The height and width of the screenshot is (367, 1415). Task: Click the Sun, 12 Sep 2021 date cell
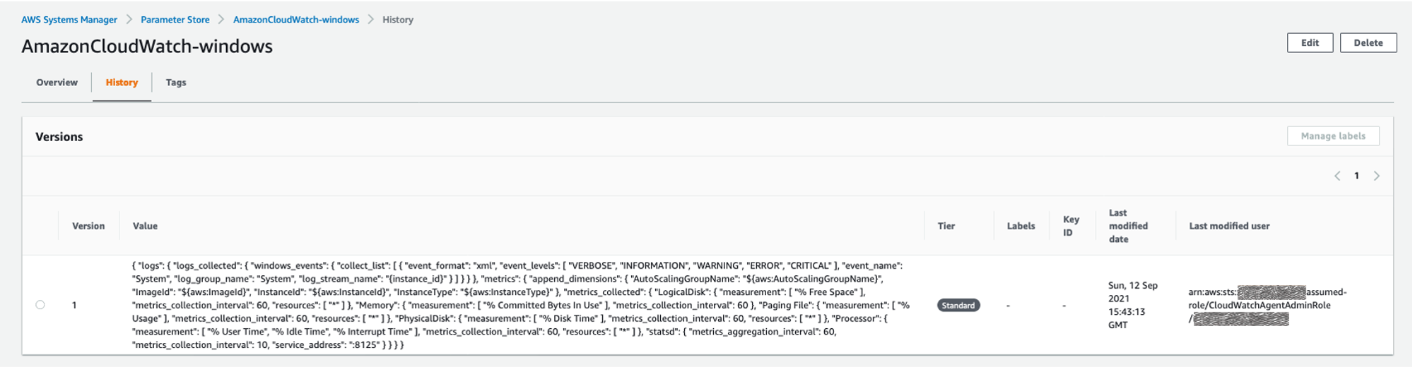(x=1132, y=305)
